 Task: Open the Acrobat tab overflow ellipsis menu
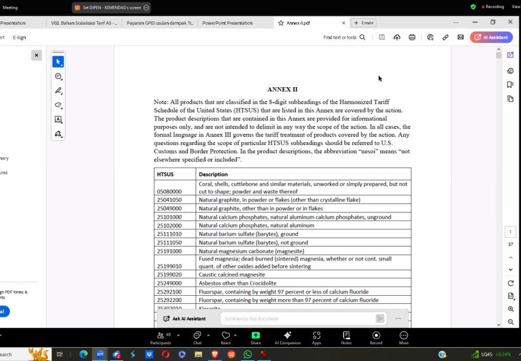click(456, 23)
